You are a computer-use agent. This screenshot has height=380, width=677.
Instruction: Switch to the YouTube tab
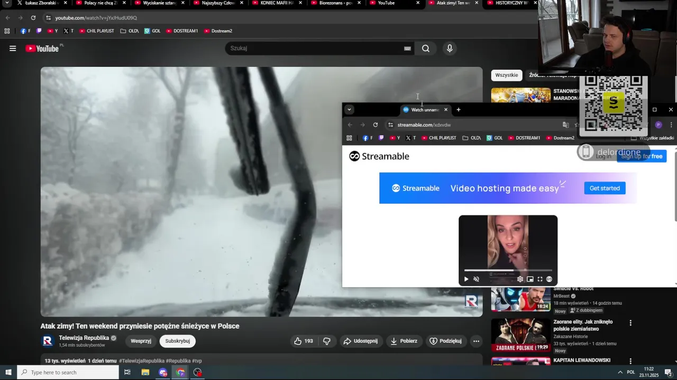[390, 3]
